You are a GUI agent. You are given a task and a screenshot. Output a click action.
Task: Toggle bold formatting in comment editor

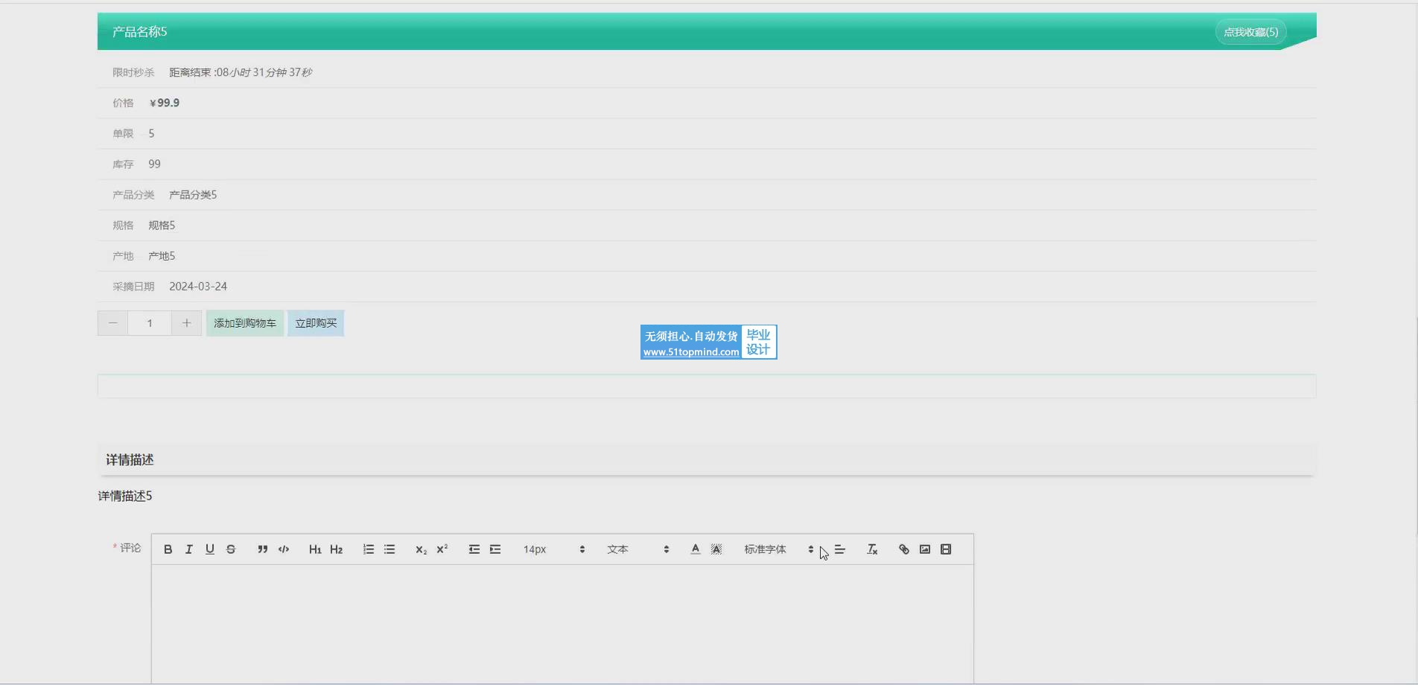coord(168,549)
